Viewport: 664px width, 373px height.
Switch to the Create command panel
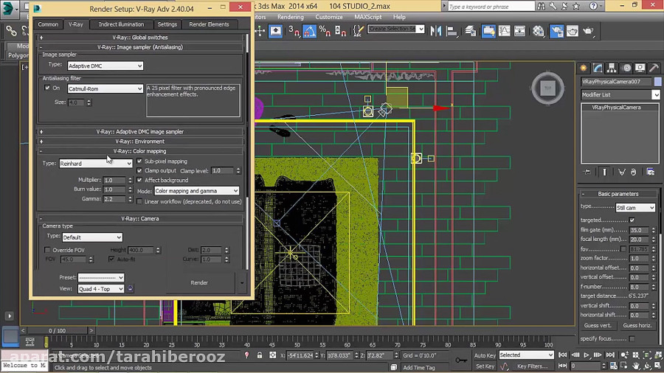584,68
